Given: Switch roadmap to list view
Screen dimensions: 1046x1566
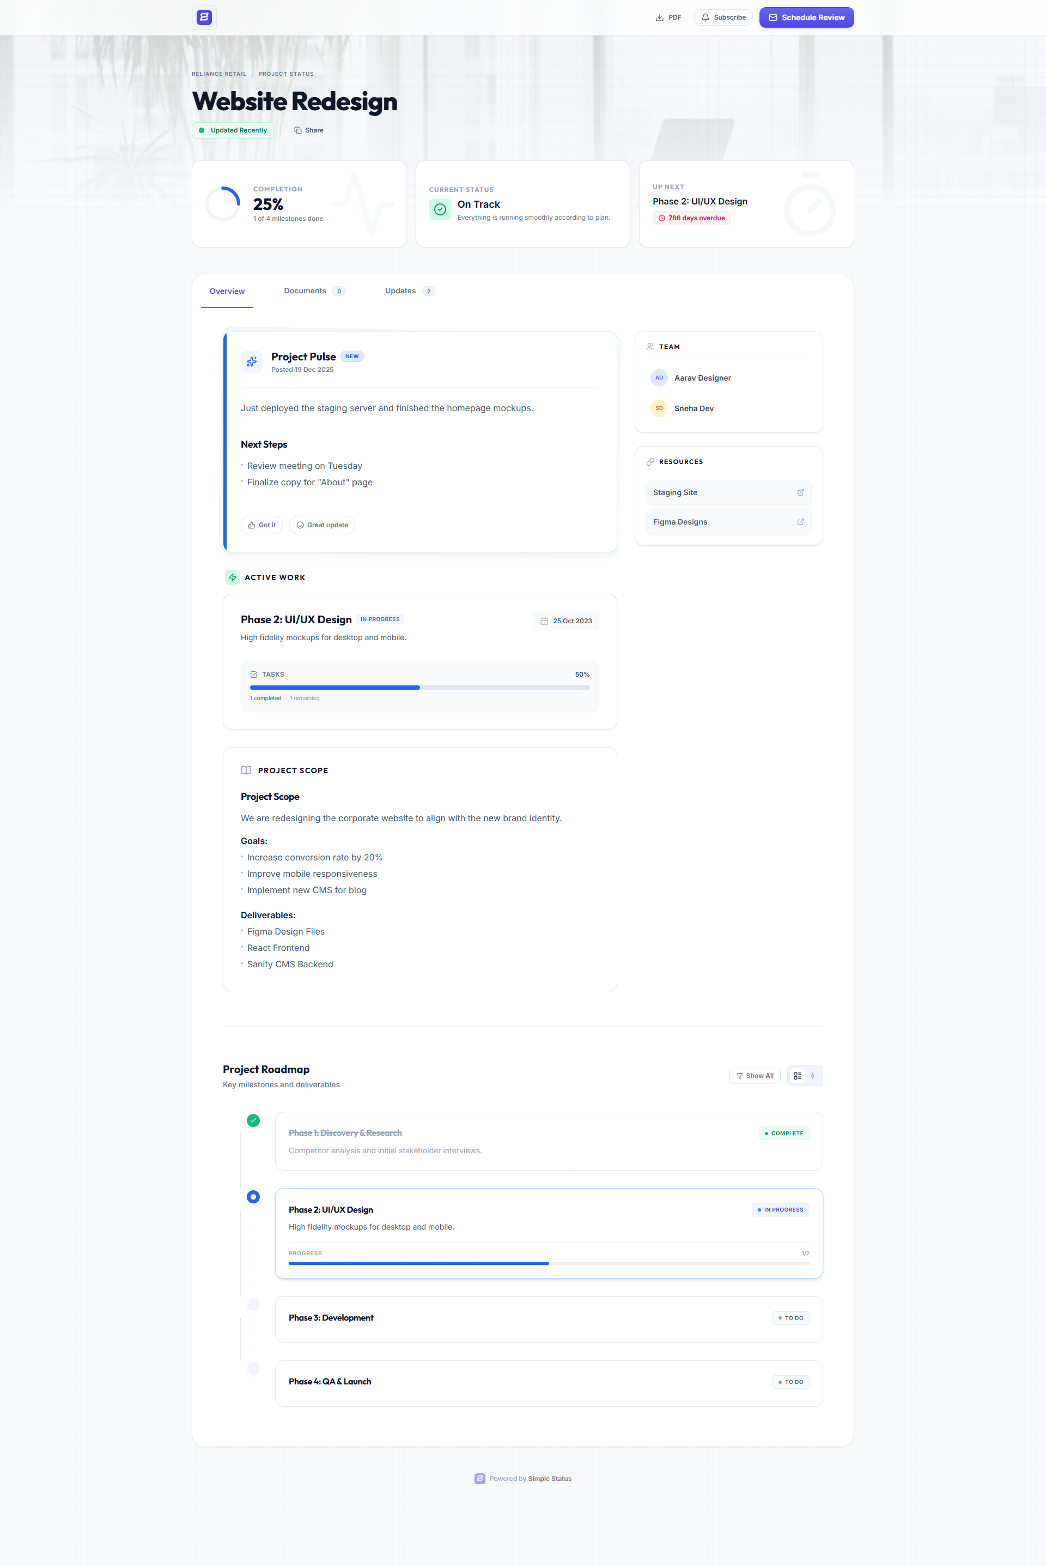Looking at the screenshot, I should click(797, 1075).
